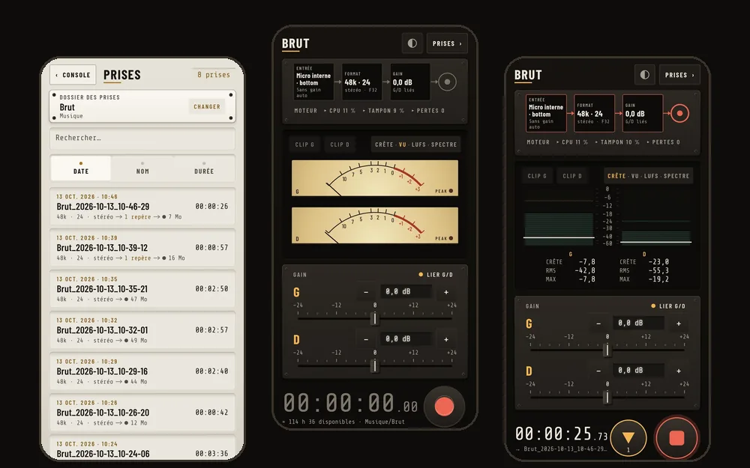Tap the red record button beside the 00:00:00 timer
This screenshot has width=750, height=468.
(x=444, y=407)
